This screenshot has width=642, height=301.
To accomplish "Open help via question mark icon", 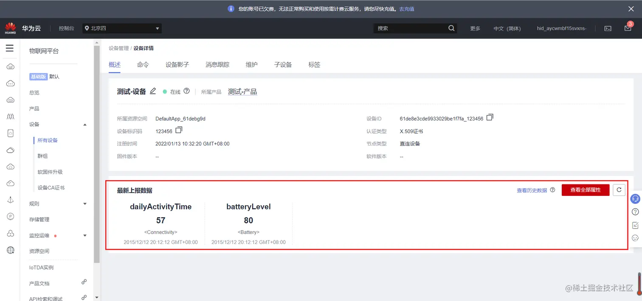I will coord(635,212).
